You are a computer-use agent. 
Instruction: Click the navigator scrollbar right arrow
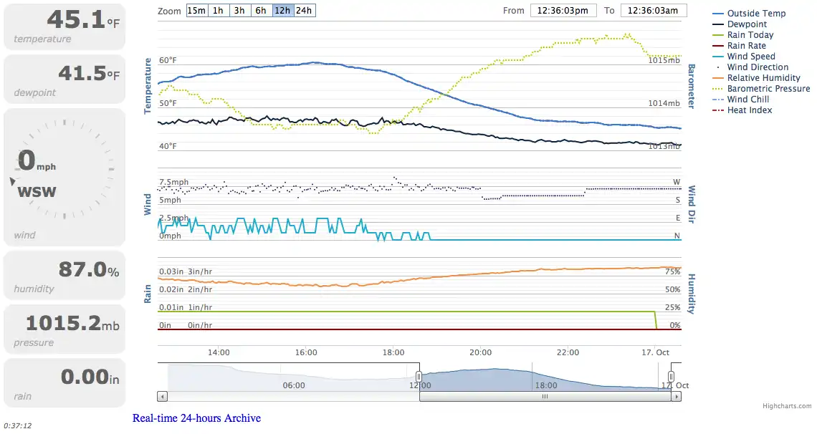click(677, 397)
